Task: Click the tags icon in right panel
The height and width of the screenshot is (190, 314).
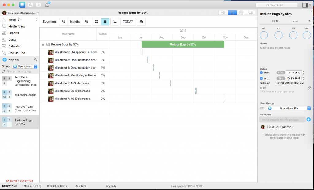Action: [309, 88]
